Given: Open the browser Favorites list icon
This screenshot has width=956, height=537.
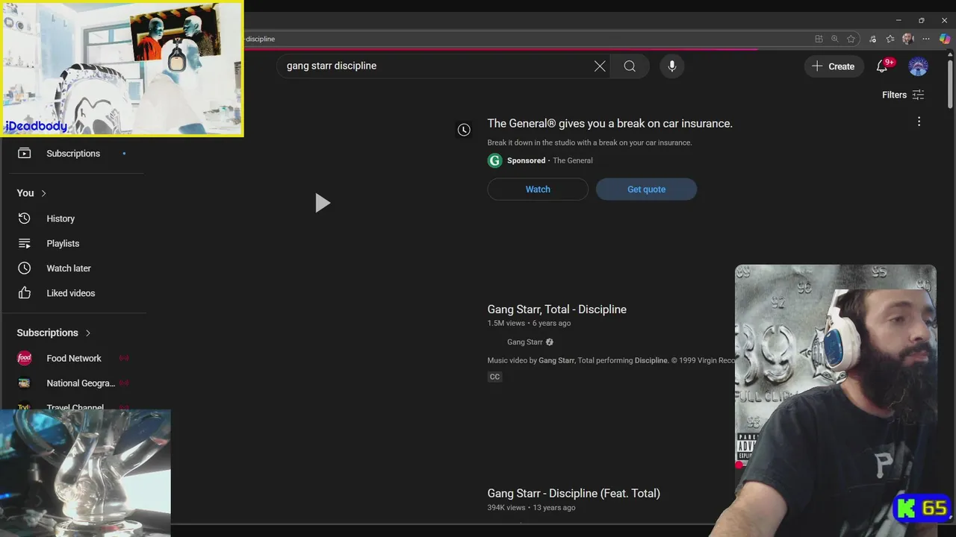Looking at the screenshot, I should [890, 39].
